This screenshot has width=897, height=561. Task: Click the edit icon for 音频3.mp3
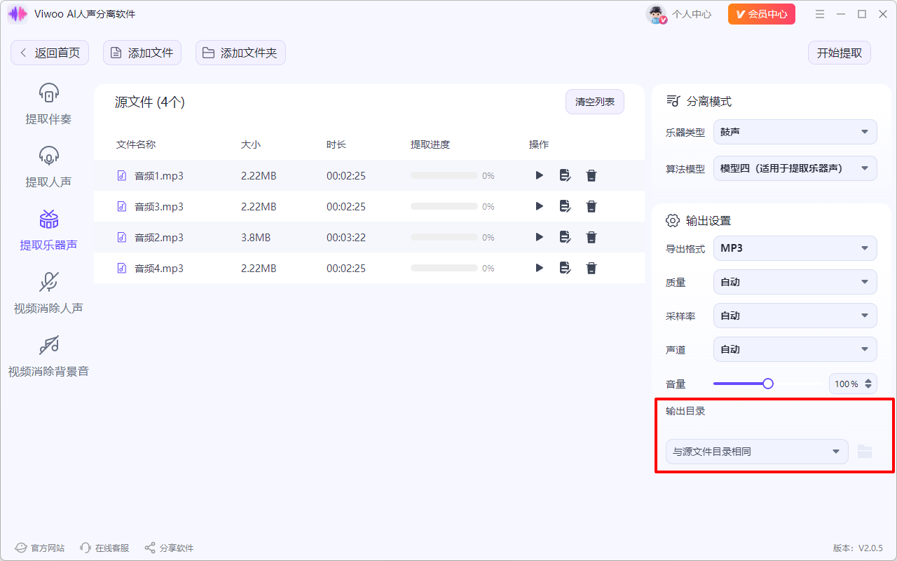(x=565, y=206)
